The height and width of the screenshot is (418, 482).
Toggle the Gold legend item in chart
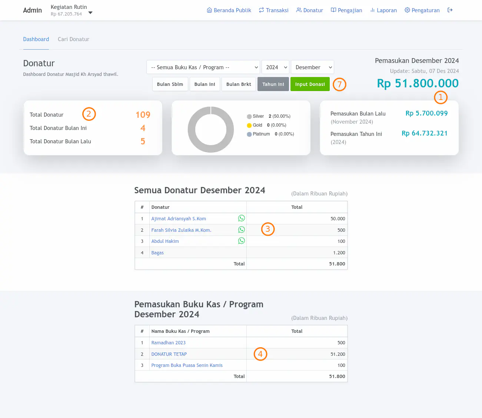pos(266,125)
